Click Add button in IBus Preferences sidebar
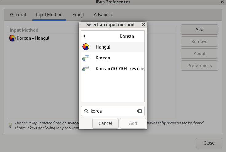This screenshot has height=152, width=226. pyautogui.click(x=200, y=30)
